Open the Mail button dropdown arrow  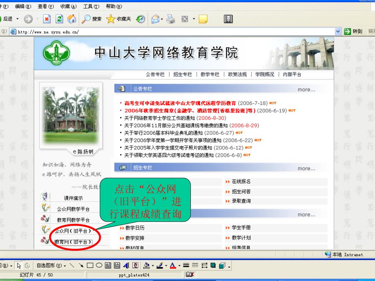[162, 19]
